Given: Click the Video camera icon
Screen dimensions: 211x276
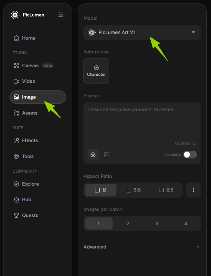Looking at the screenshot, I should (16, 81).
